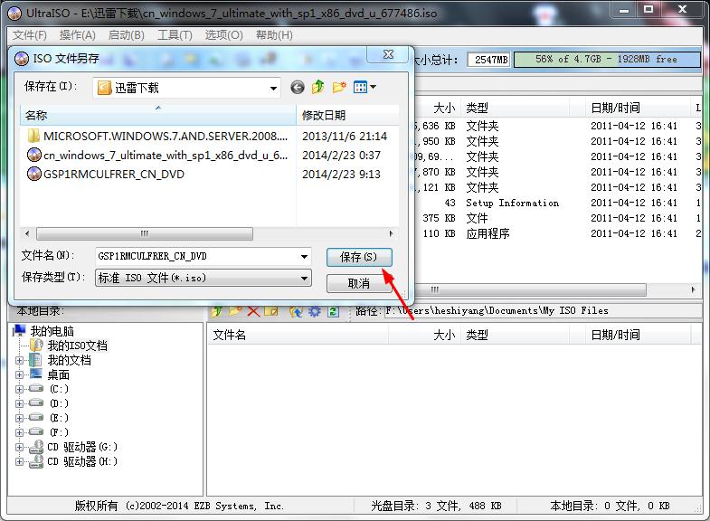
Task: Sort disc files by 类型 column
Action: point(514,108)
